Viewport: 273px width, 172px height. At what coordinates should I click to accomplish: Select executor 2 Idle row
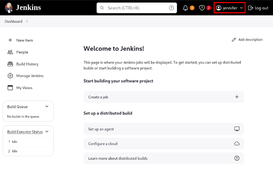[28, 151]
